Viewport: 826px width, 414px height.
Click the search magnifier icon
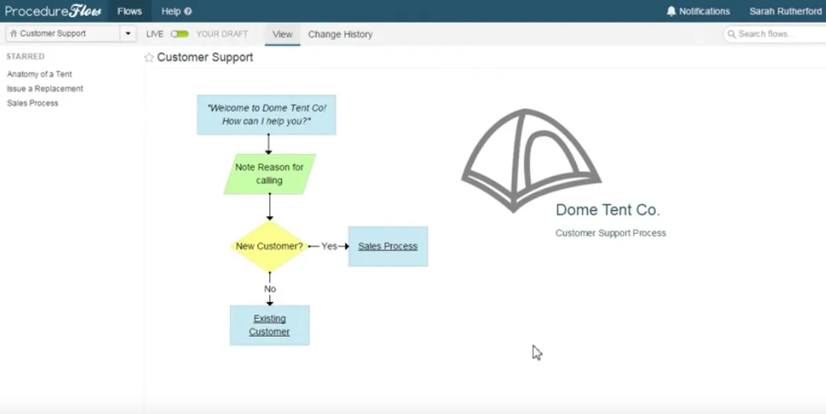(732, 34)
